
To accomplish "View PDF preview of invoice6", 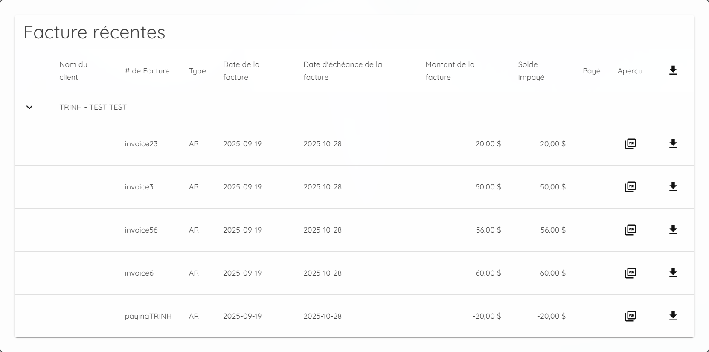I will coord(630,273).
